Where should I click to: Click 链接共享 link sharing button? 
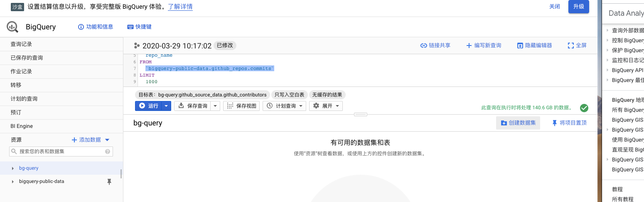(x=435, y=46)
